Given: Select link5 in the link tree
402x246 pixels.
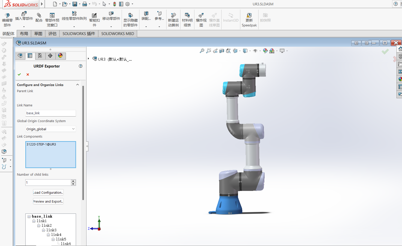Looking at the screenshot, I should click(x=61, y=239).
